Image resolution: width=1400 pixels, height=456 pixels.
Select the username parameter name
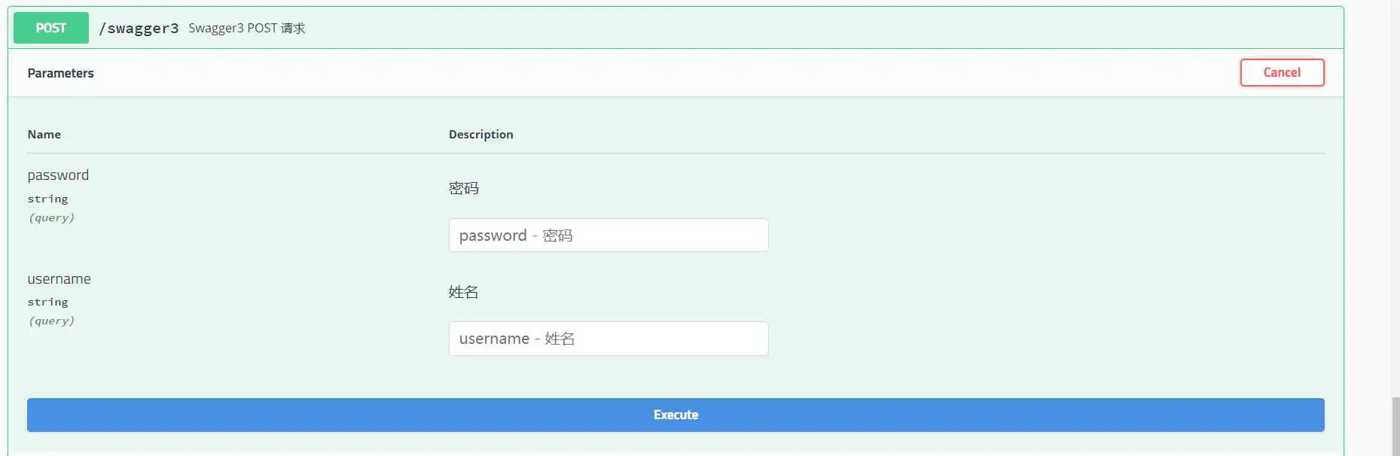pyautogui.click(x=59, y=279)
